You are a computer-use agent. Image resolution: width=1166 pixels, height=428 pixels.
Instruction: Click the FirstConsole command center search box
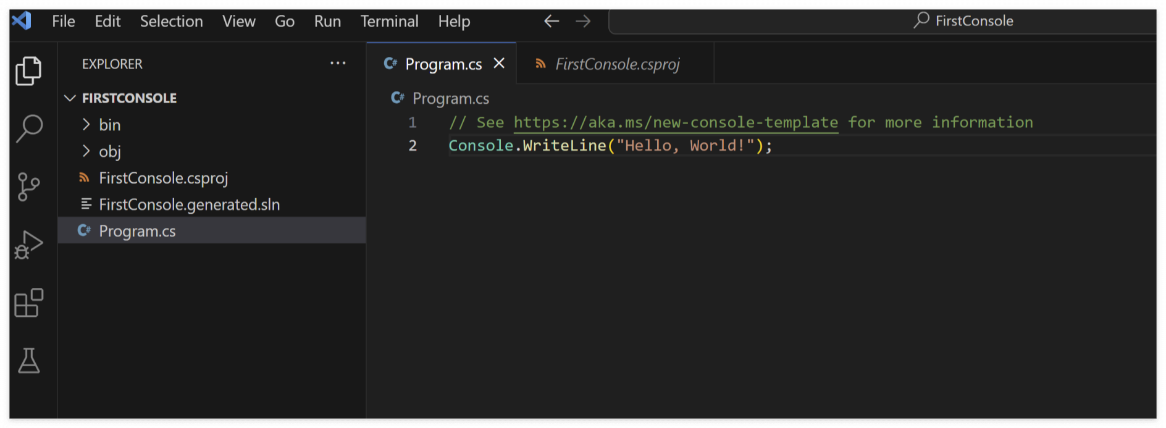[x=883, y=21]
